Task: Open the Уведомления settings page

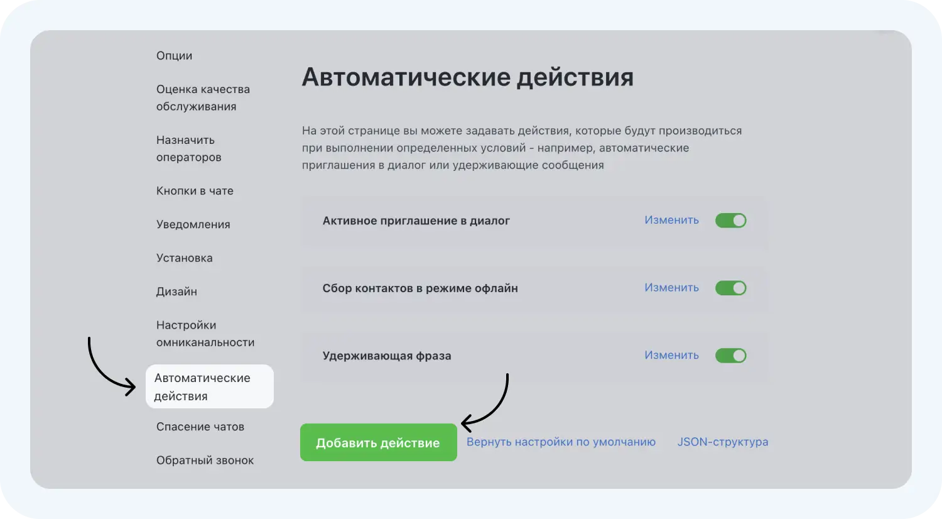Action: (193, 224)
